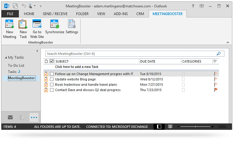Mark Follow up on Change Management complete
The width and height of the screenshot is (233, 143).
click(52, 74)
